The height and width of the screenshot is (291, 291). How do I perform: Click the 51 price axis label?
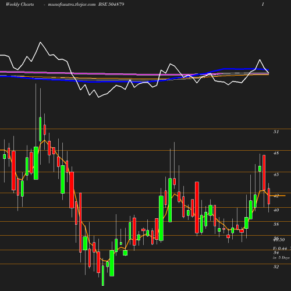tap(276, 132)
